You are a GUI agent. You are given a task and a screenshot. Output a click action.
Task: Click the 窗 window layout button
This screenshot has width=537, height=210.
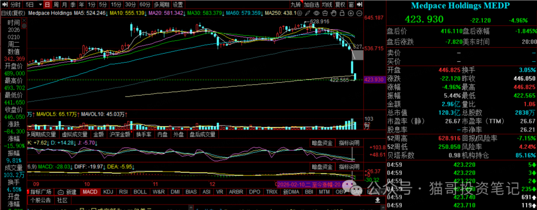click(352, 4)
